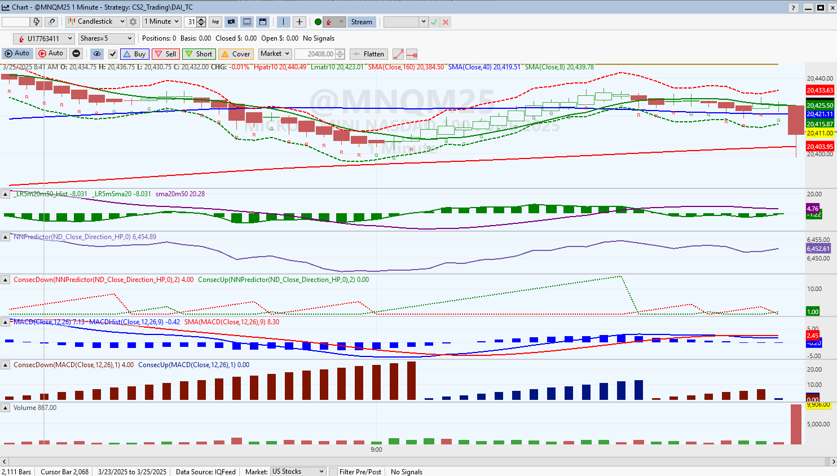Open the Candlestick chart type dropdown

tap(96, 21)
